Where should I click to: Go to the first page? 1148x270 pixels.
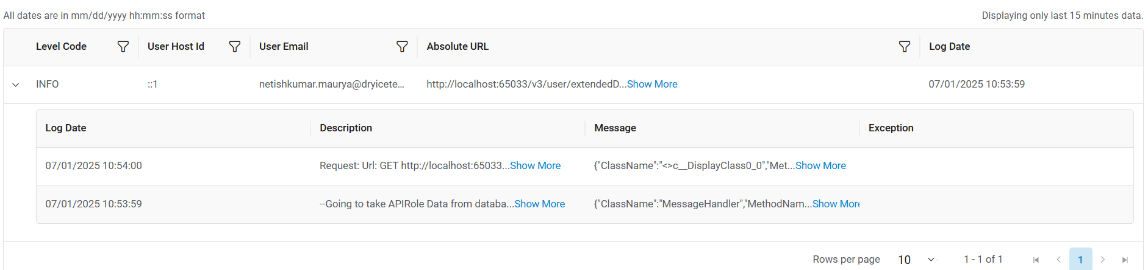pos(1036,260)
